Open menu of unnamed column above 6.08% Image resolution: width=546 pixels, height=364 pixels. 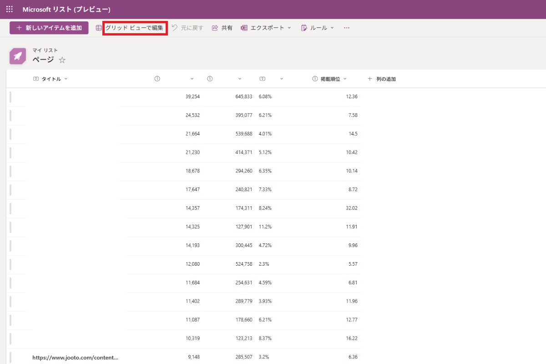tap(282, 79)
